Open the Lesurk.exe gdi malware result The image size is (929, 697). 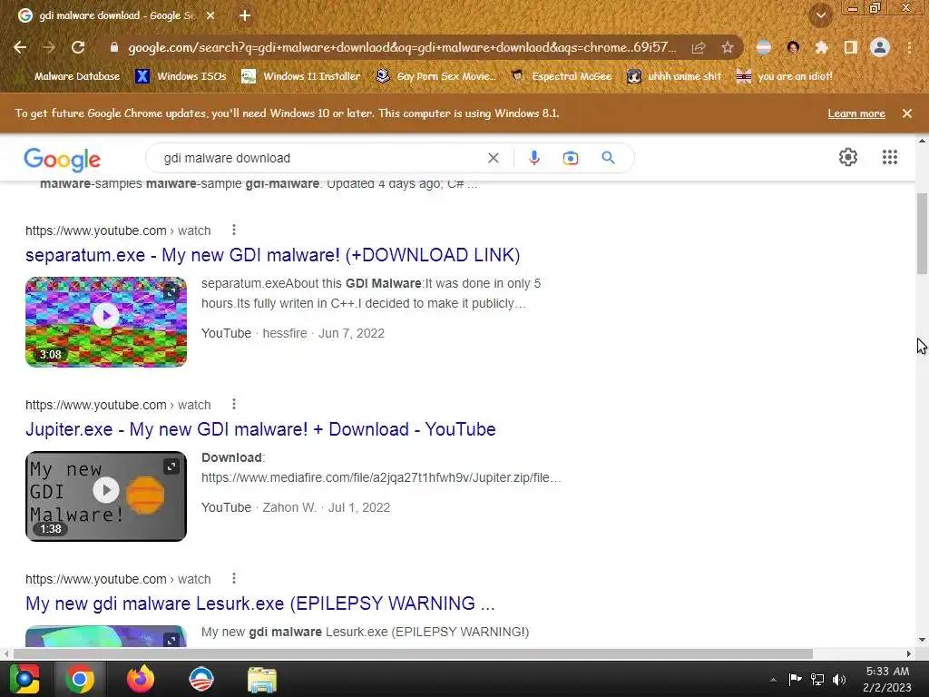point(259,604)
